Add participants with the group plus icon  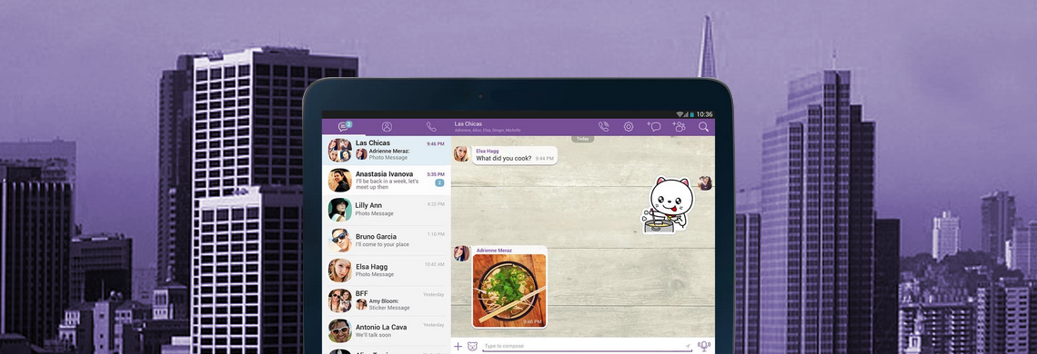(x=679, y=127)
